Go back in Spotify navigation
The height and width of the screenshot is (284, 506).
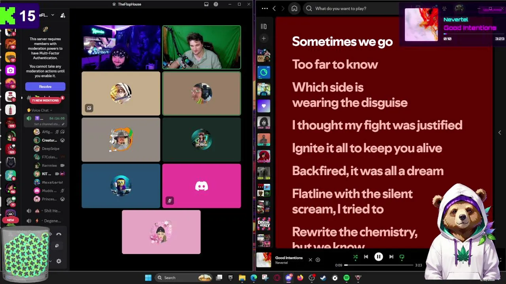tap(274, 8)
